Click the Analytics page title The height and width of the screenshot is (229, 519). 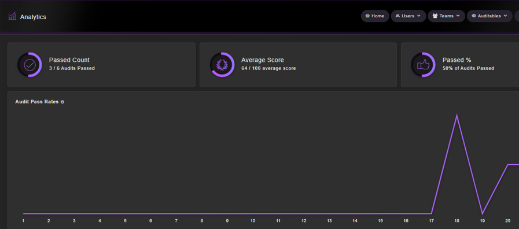coord(33,17)
